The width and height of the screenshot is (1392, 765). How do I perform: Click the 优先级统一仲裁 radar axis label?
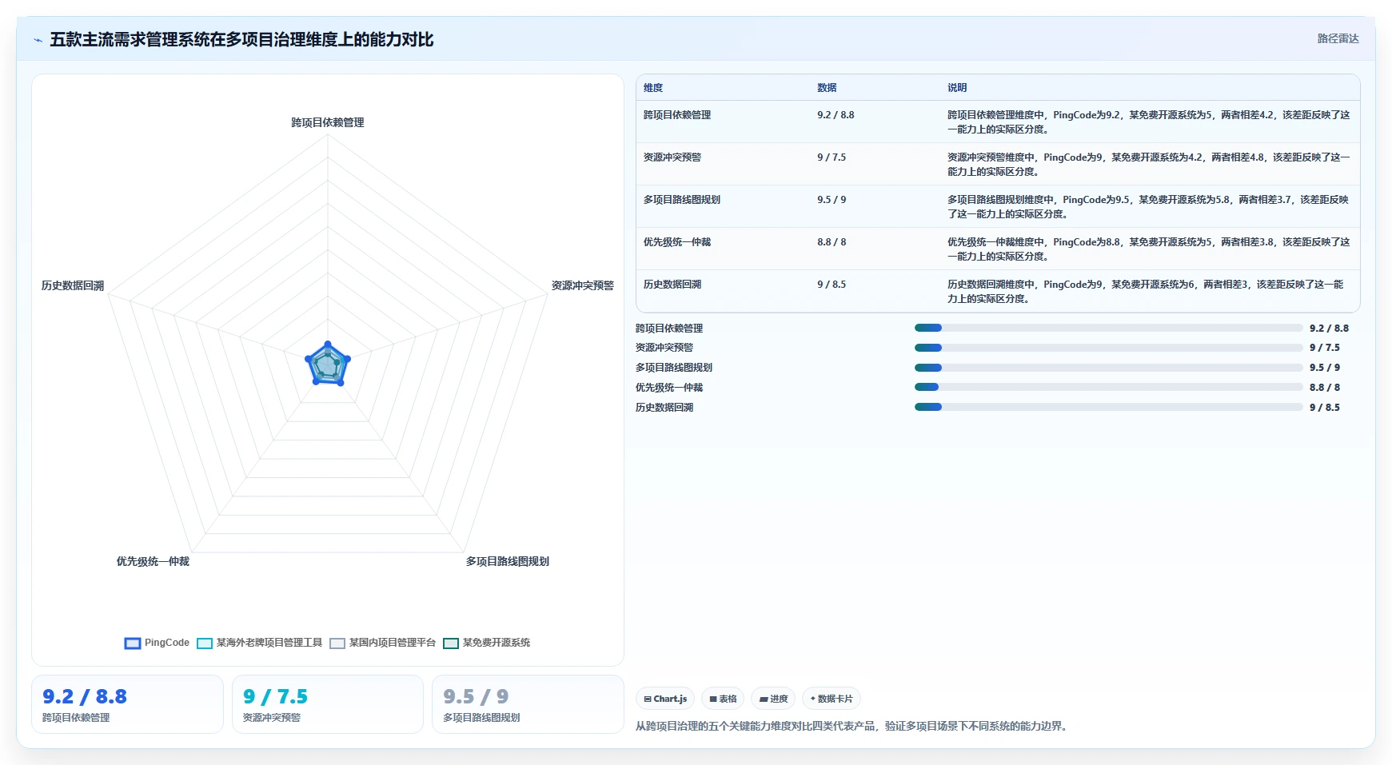pyautogui.click(x=153, y=561)
